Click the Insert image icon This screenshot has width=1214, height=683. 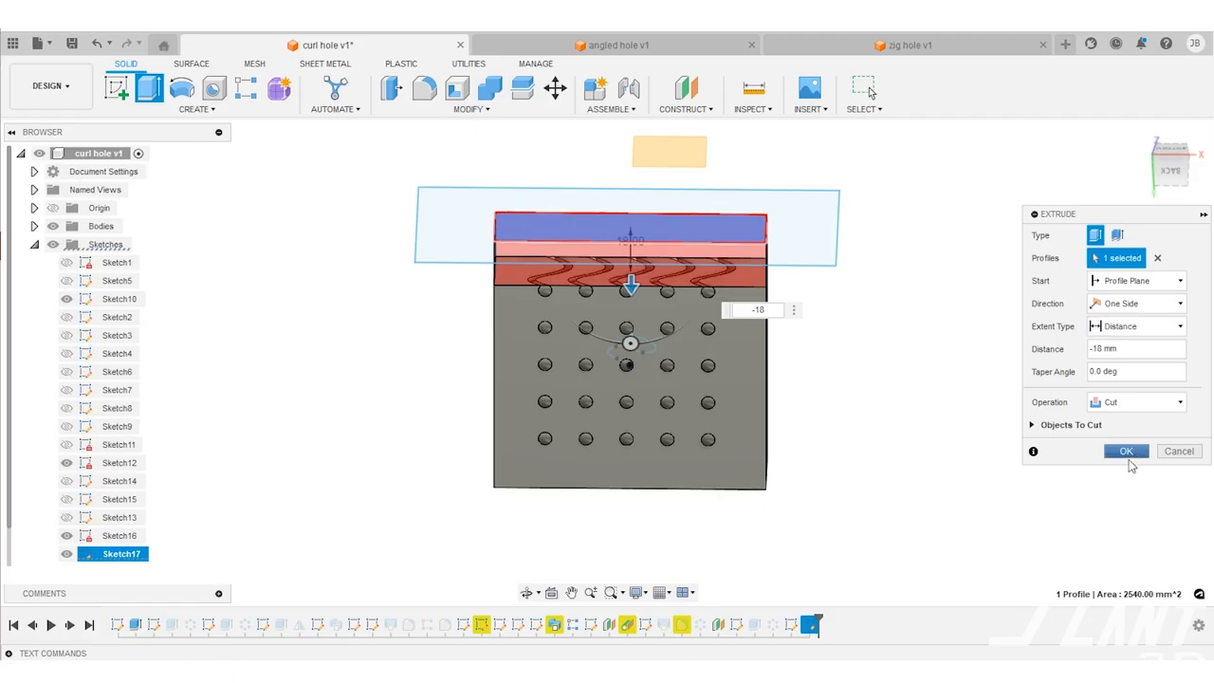click(x=810, y=88)
